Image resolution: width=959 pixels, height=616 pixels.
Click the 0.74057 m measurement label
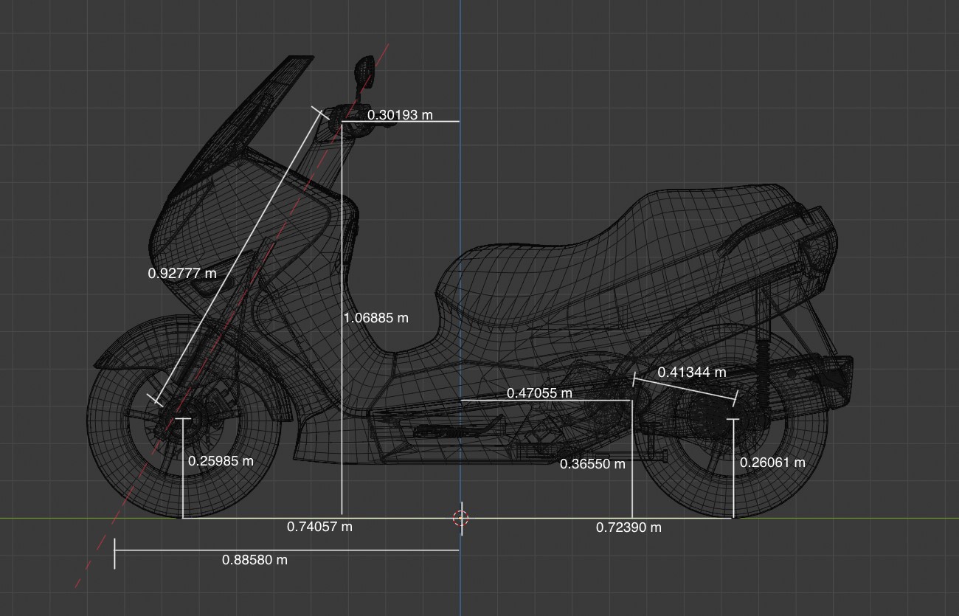coord(319,527)
